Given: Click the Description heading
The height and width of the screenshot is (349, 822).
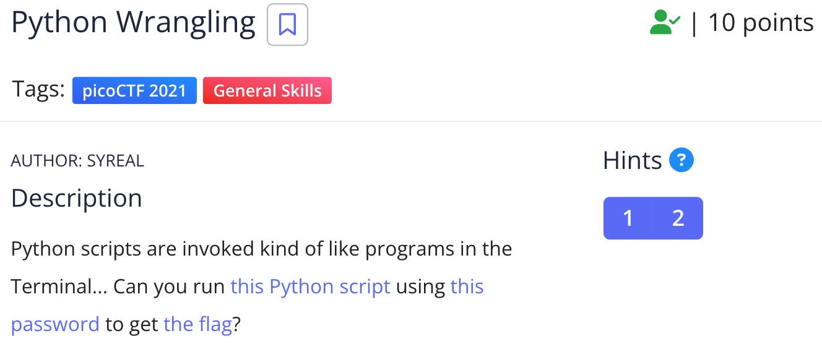Looking at the screenshot, I should tap(77, 199).
